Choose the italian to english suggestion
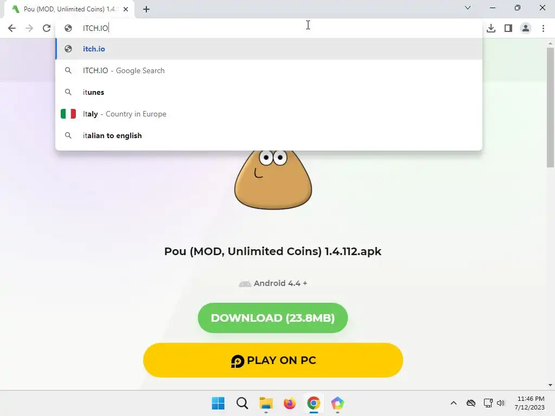Image resolution: width=555 pixels, height=416 pixels. (x=269, y=135)
